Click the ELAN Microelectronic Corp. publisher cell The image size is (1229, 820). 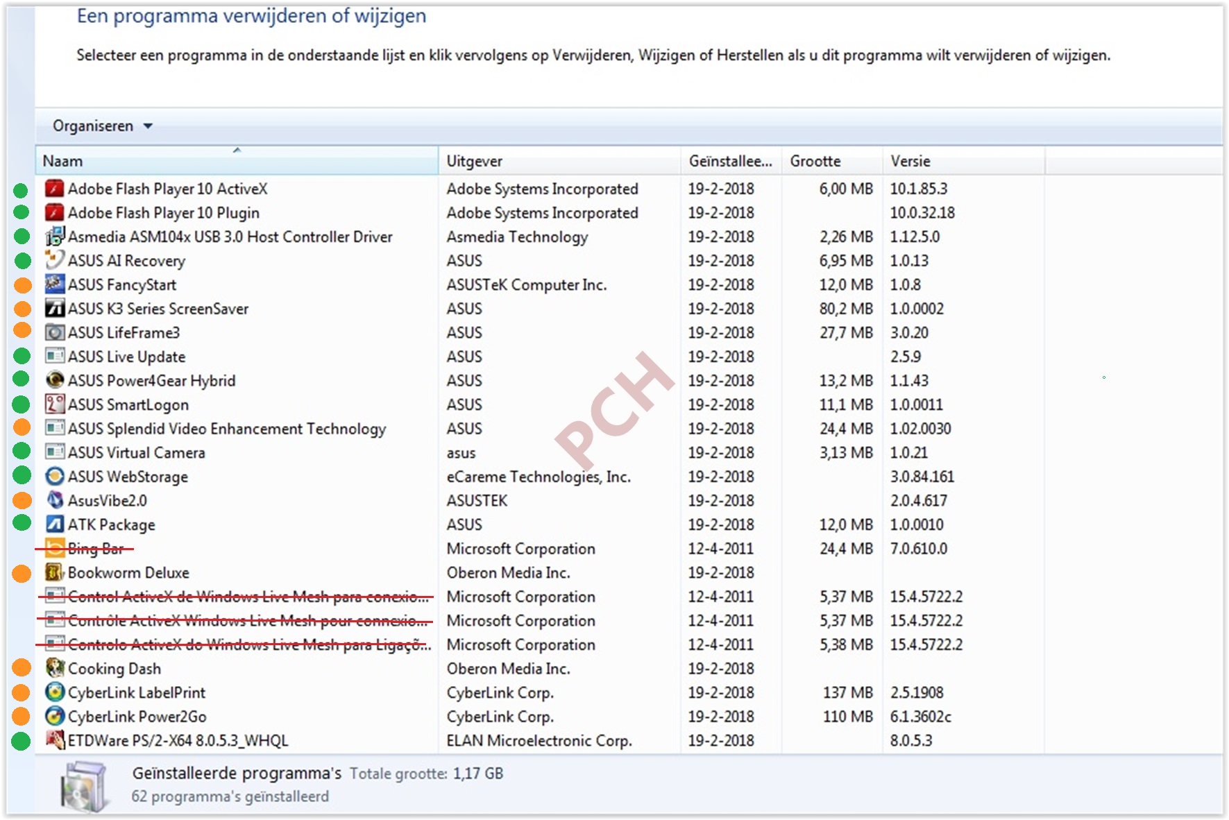(x=539, y=740)
